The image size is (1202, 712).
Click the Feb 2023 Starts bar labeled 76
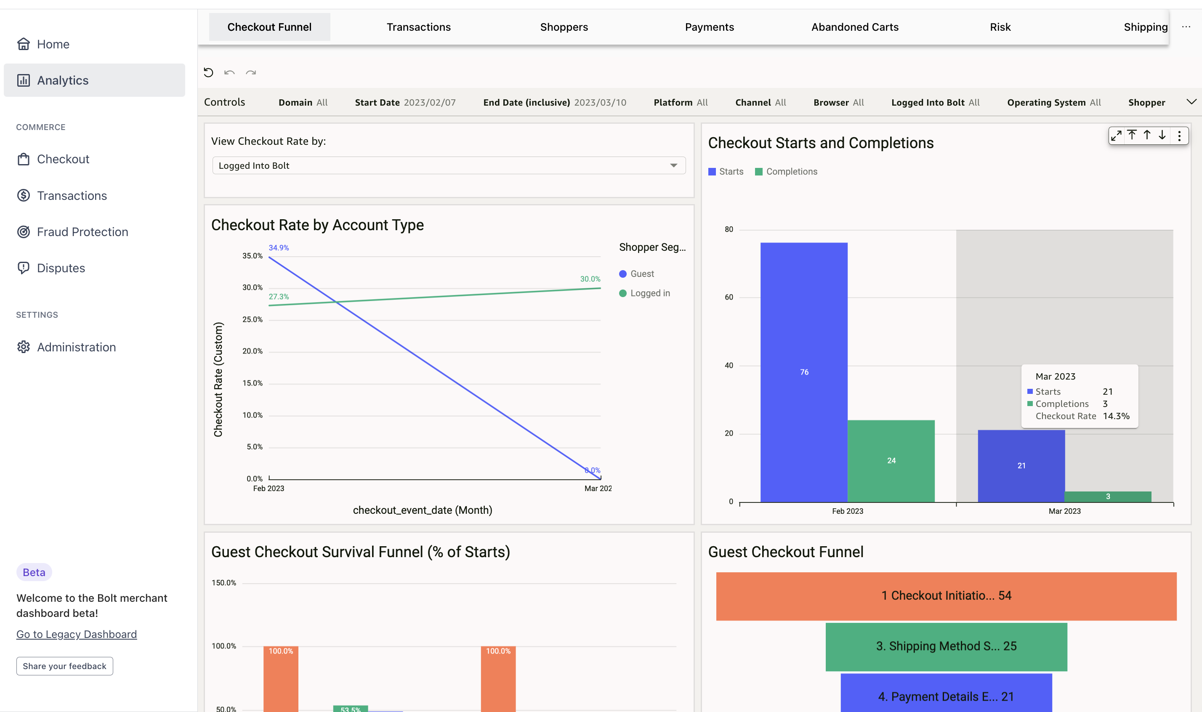click(804, 372)
